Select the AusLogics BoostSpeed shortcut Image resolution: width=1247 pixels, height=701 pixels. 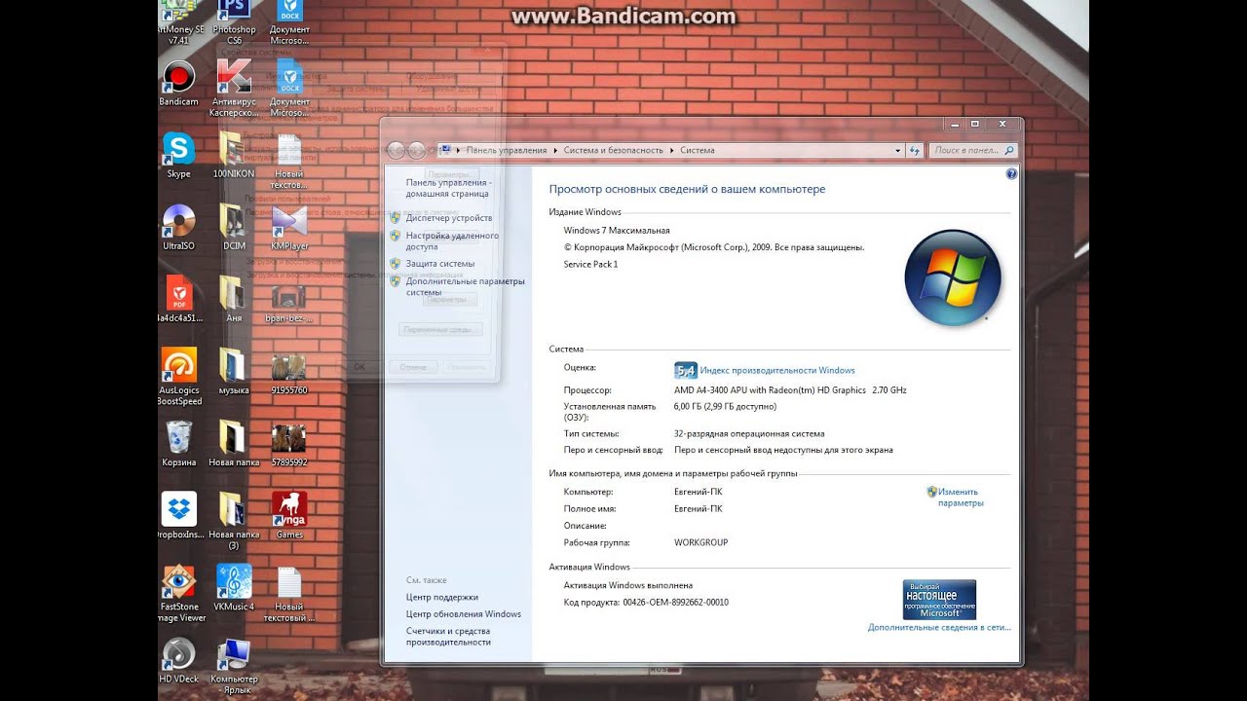pyautogui.click(x=179, y=377)
